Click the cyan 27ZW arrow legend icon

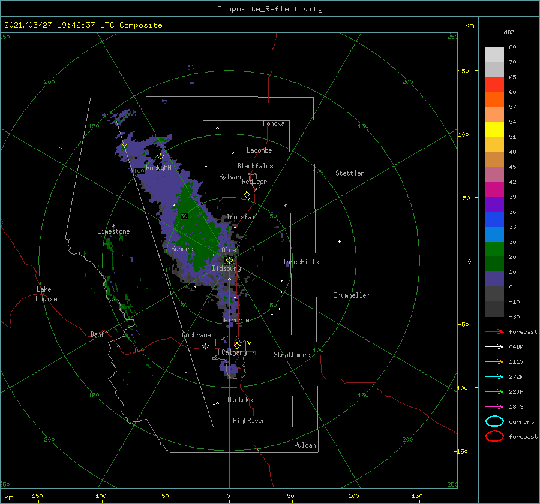point(494,377)
